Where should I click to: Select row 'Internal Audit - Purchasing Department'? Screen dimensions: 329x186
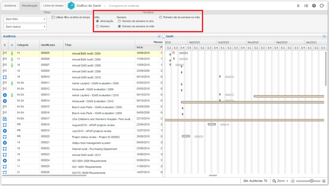pyautogui.click(x=82, y=149)
